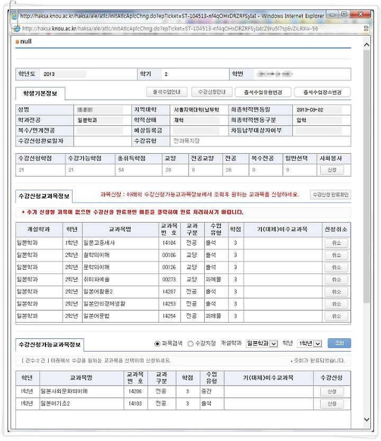This screenshot has width=381, height=441.
Task: Click course number 14254
Action: (169, 316)
